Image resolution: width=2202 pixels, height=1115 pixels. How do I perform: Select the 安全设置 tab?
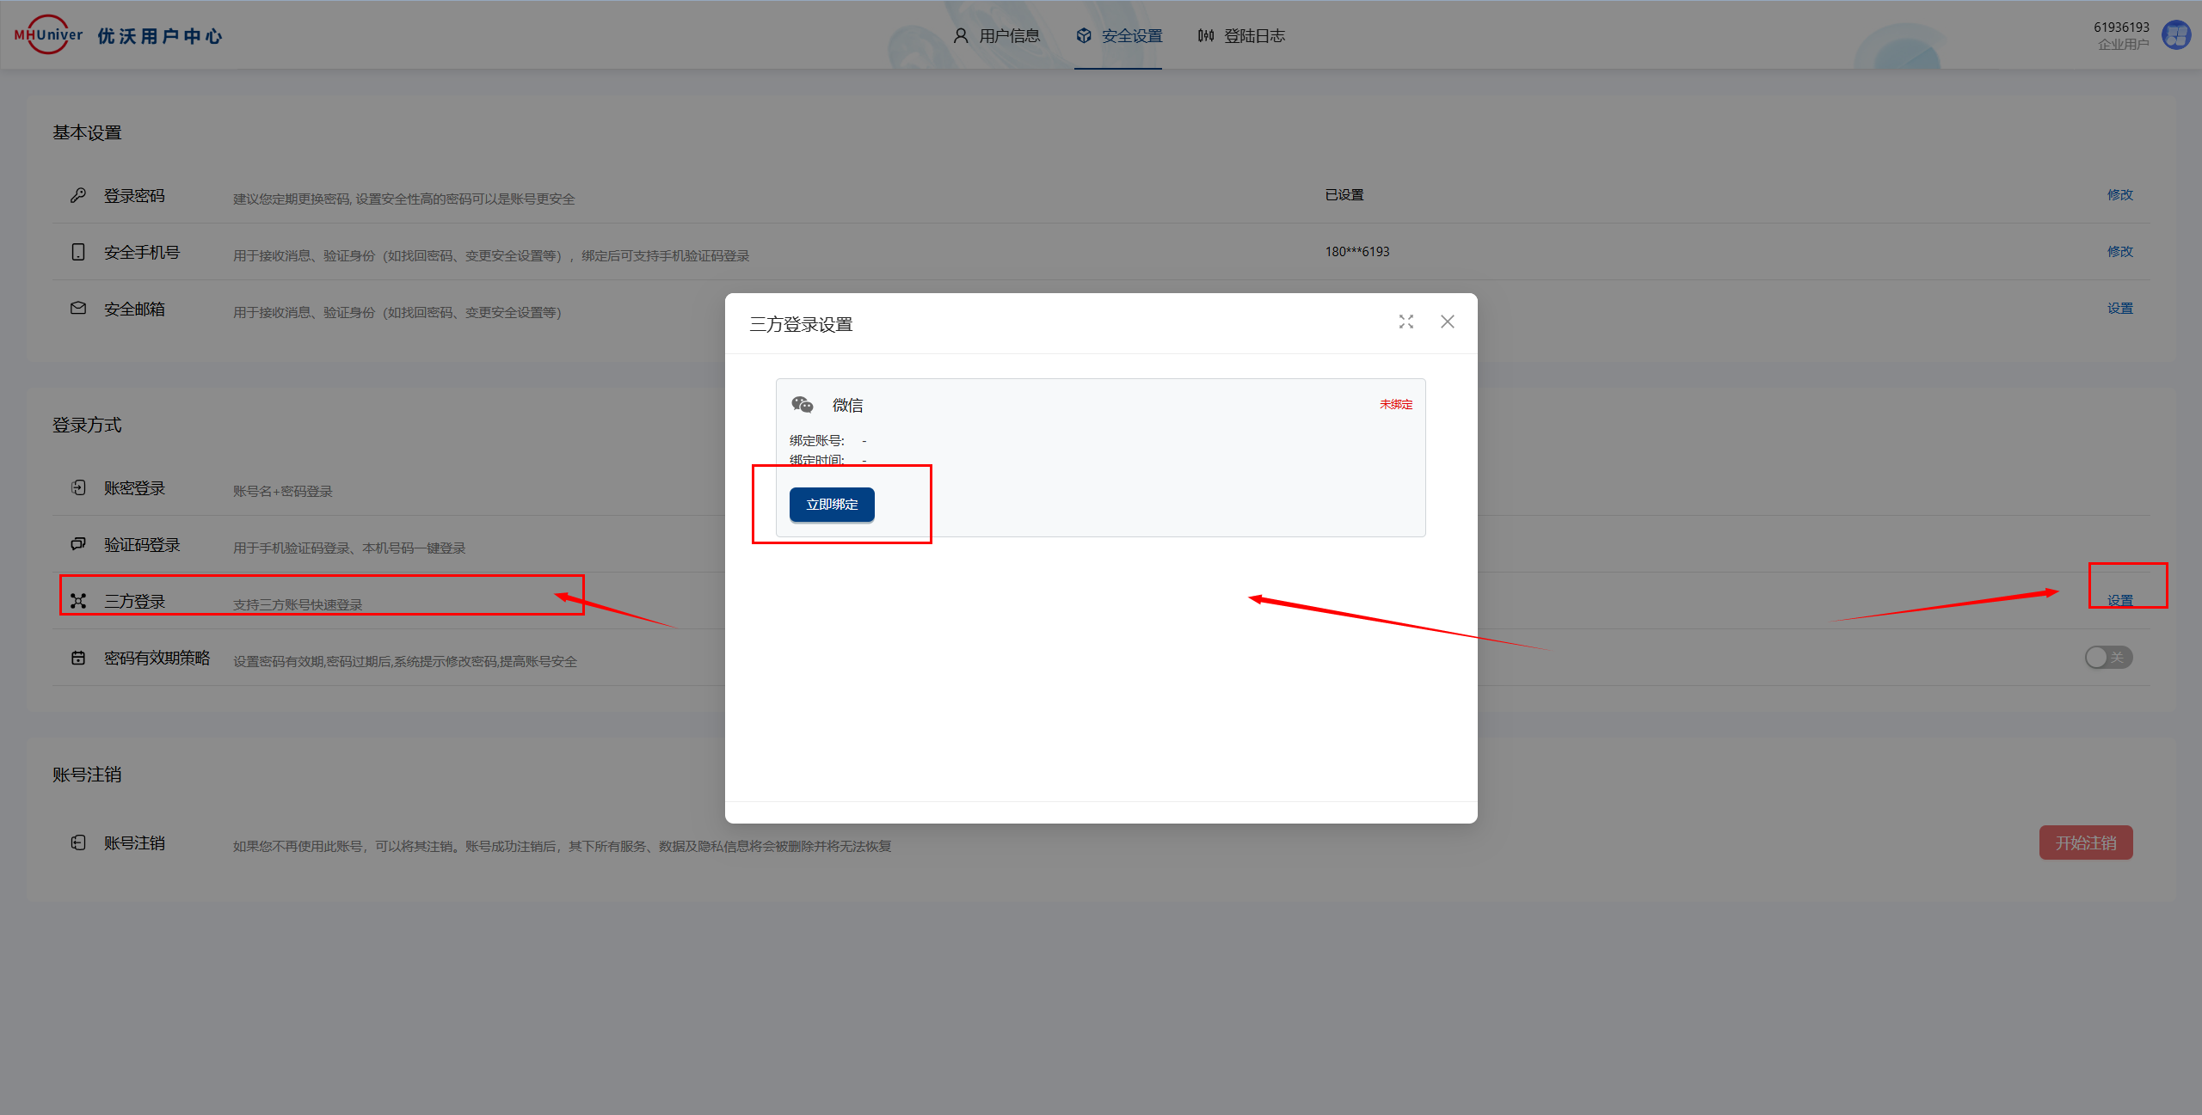point(1118,35)
